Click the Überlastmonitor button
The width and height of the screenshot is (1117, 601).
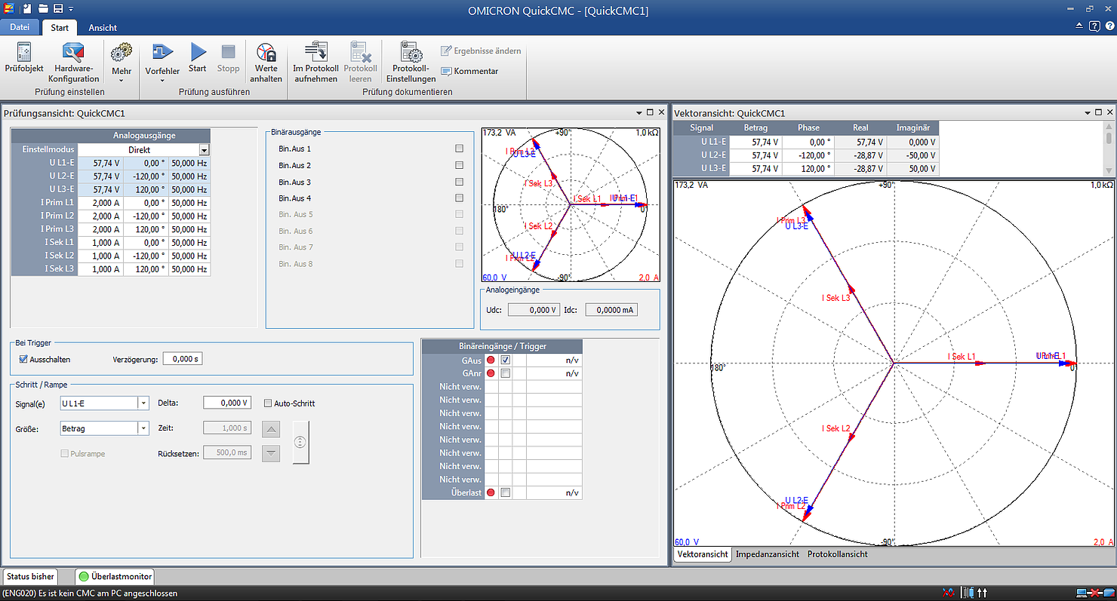pyautogui.click(x=115, y=577)
